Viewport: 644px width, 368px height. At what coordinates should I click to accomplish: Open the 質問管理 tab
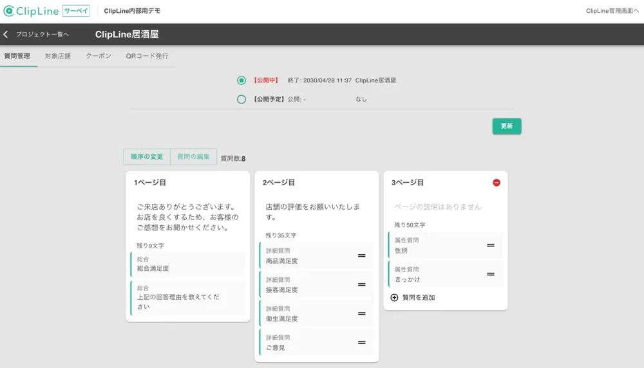click(17, 56)
